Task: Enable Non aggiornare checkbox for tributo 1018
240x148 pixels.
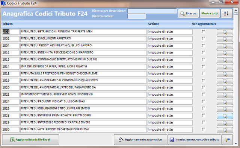Action: point(203,73)
